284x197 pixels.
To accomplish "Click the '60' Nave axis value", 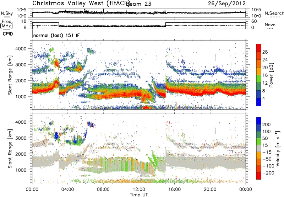I will pyautogui.click(x=254, y=21).
